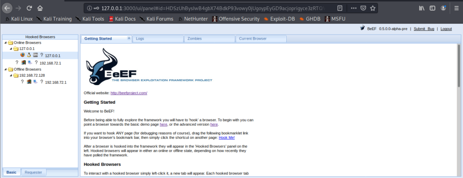The width and height of the screenshot is (463, 178).
Task: Open NetHunter bookmark
Action: pyautogui.click(x=193, y=19)
